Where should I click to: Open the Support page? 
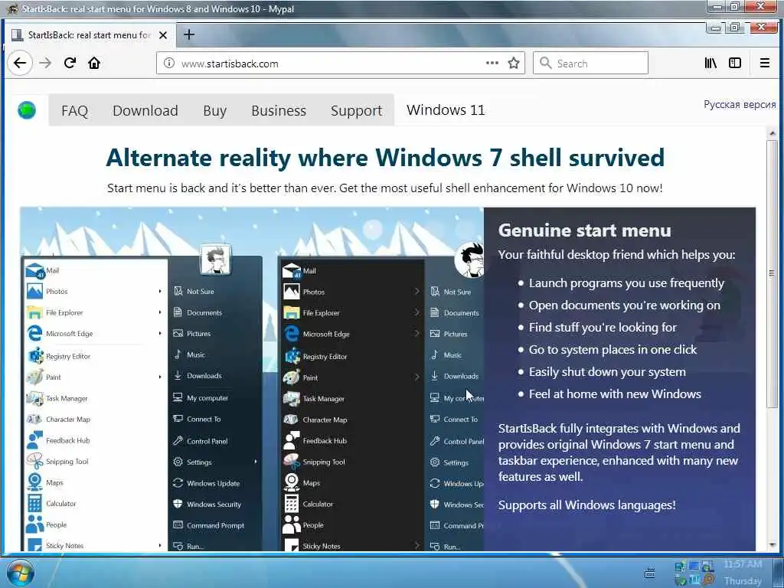tap(357, 110)
